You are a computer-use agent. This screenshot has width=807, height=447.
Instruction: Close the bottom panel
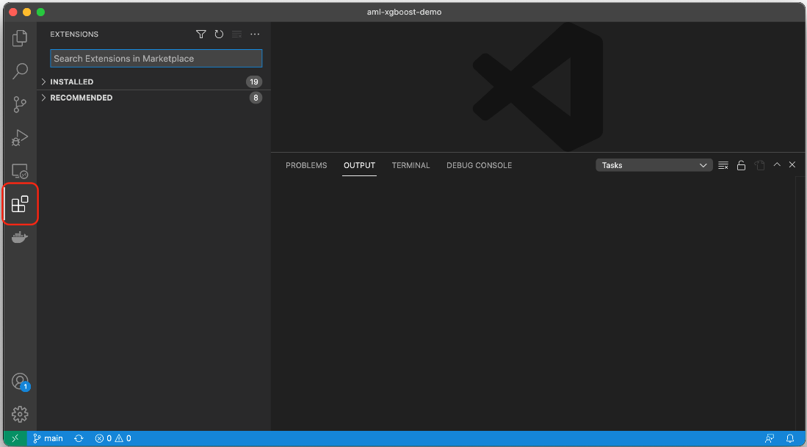(x=792, y=164)
